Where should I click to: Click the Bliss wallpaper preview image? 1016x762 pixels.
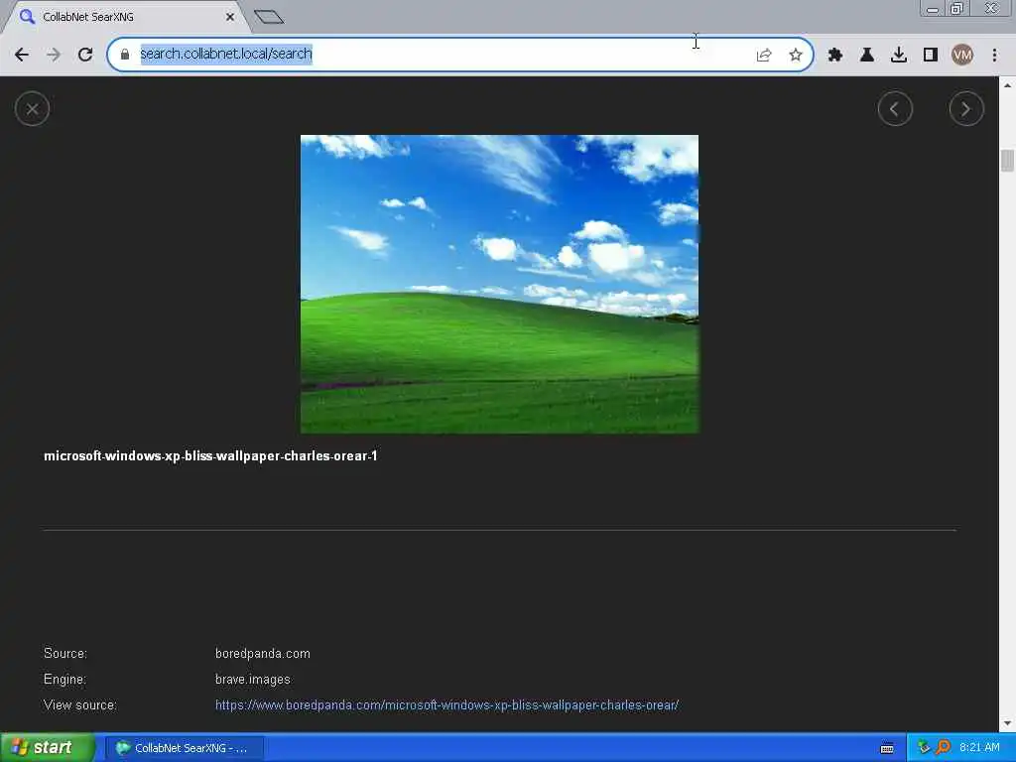pyautogui.click(x=500, y=284)
